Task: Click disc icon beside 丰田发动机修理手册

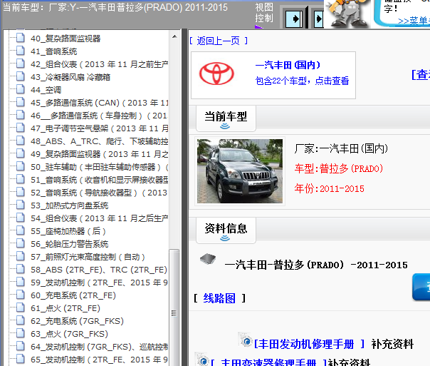Action: pos(246,340)
